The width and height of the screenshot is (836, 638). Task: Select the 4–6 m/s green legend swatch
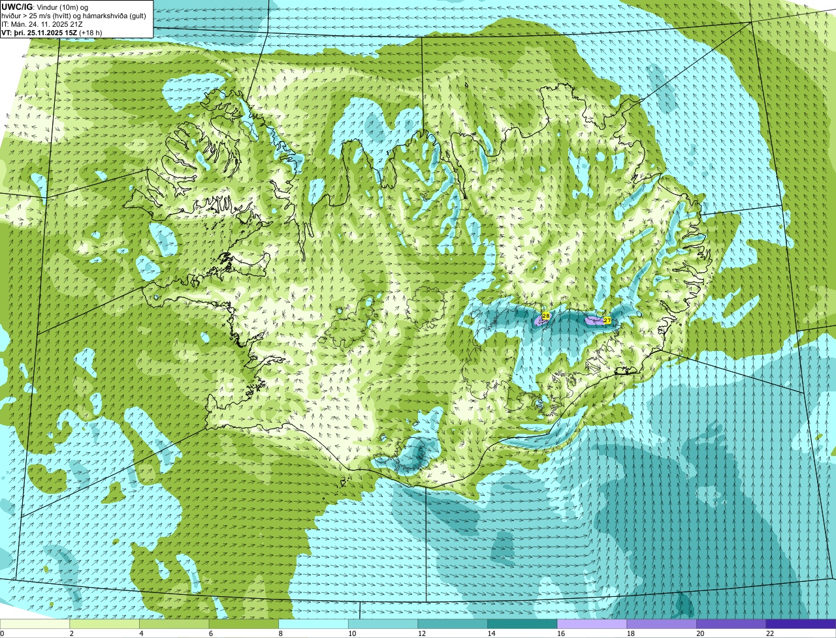174,624
